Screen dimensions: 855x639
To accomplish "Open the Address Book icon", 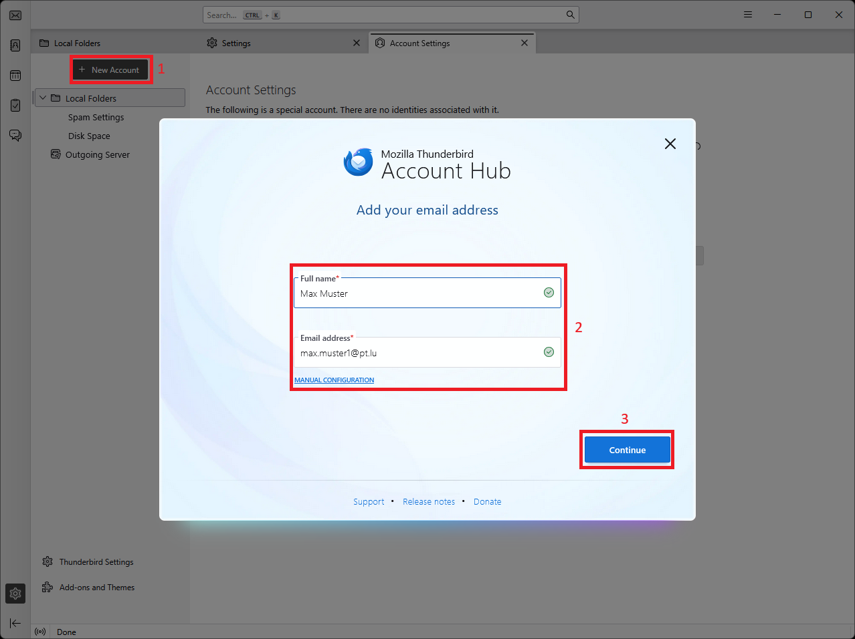I will point(15,45).
